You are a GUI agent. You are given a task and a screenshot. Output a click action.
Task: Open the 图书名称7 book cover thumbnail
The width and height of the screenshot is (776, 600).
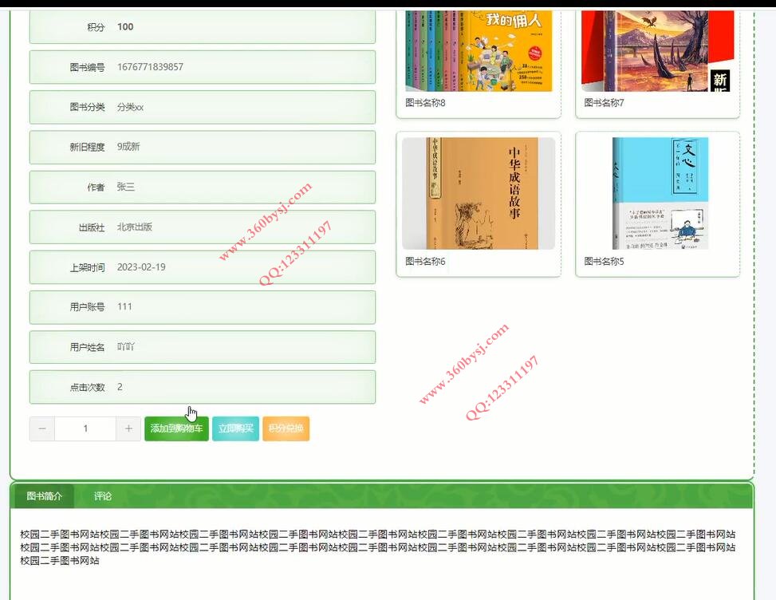(x=658, y=51)
